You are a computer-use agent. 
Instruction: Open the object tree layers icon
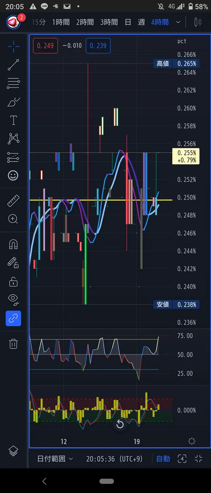[x=13, y=451]
